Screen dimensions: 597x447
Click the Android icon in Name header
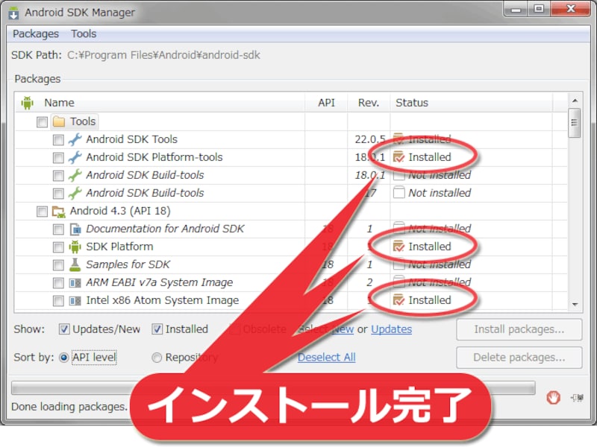(28, 103)
